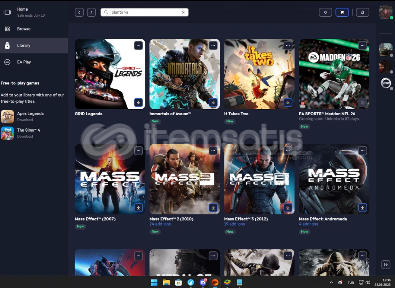The width and height of the screenshot is (395, 288).
Task: Click the 'Immortals of Aveum™' title
Action: pos(170,114)
